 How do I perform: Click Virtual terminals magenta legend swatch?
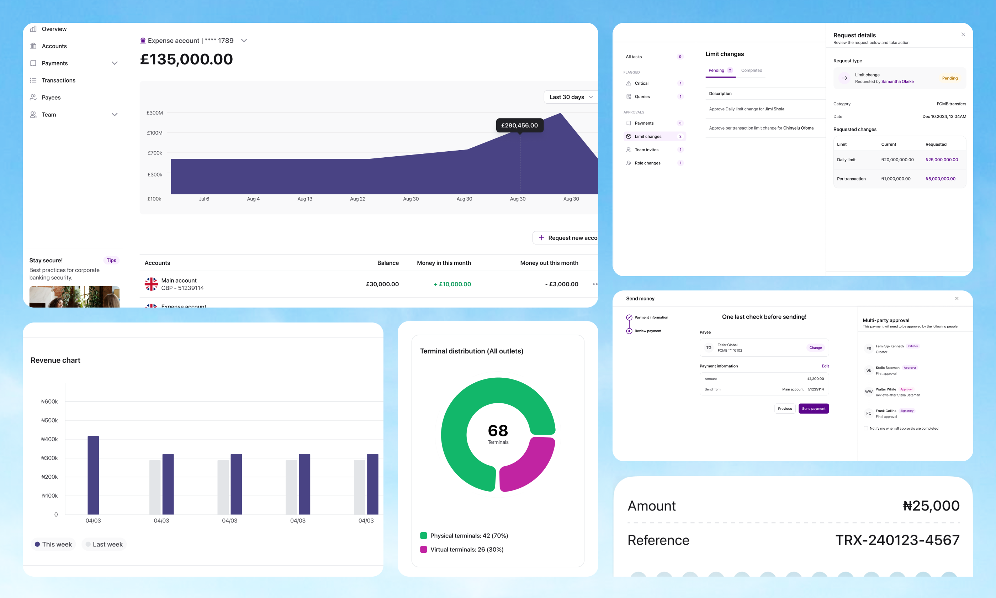pos(424,549)
